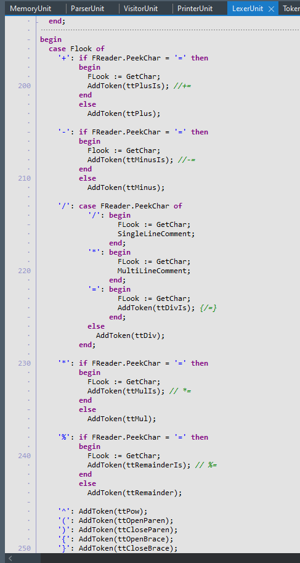Click the AddToken(ttRemainder); statement

pyautogui.click(x=134, y=493)
